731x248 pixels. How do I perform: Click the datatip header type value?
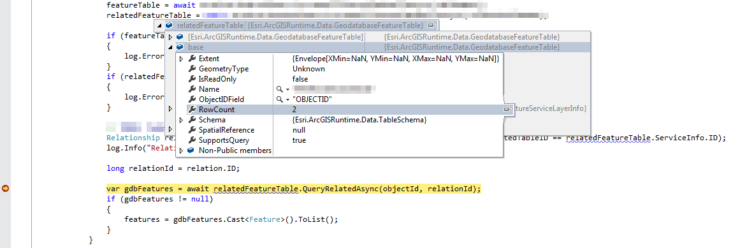coord(335,25)
